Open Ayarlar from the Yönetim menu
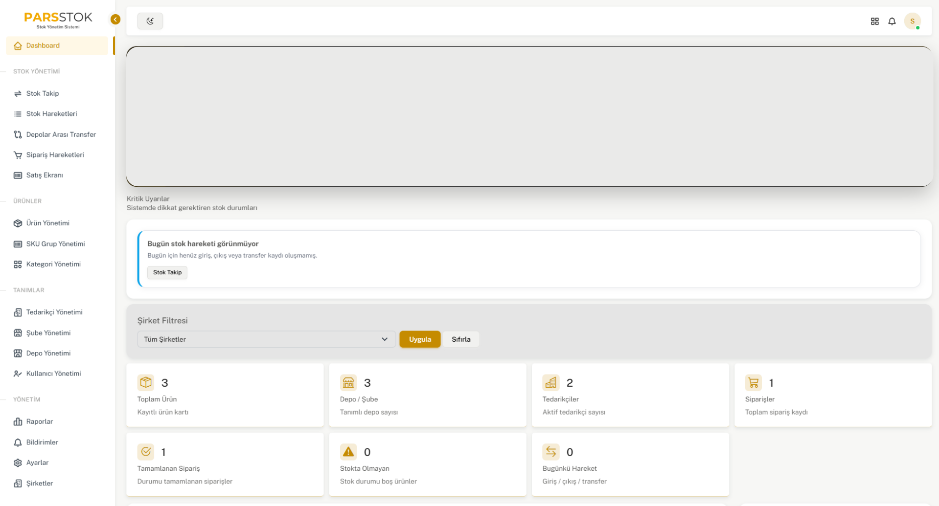Image resolution: width=939 pixels, height=506 pixels. 38,462
